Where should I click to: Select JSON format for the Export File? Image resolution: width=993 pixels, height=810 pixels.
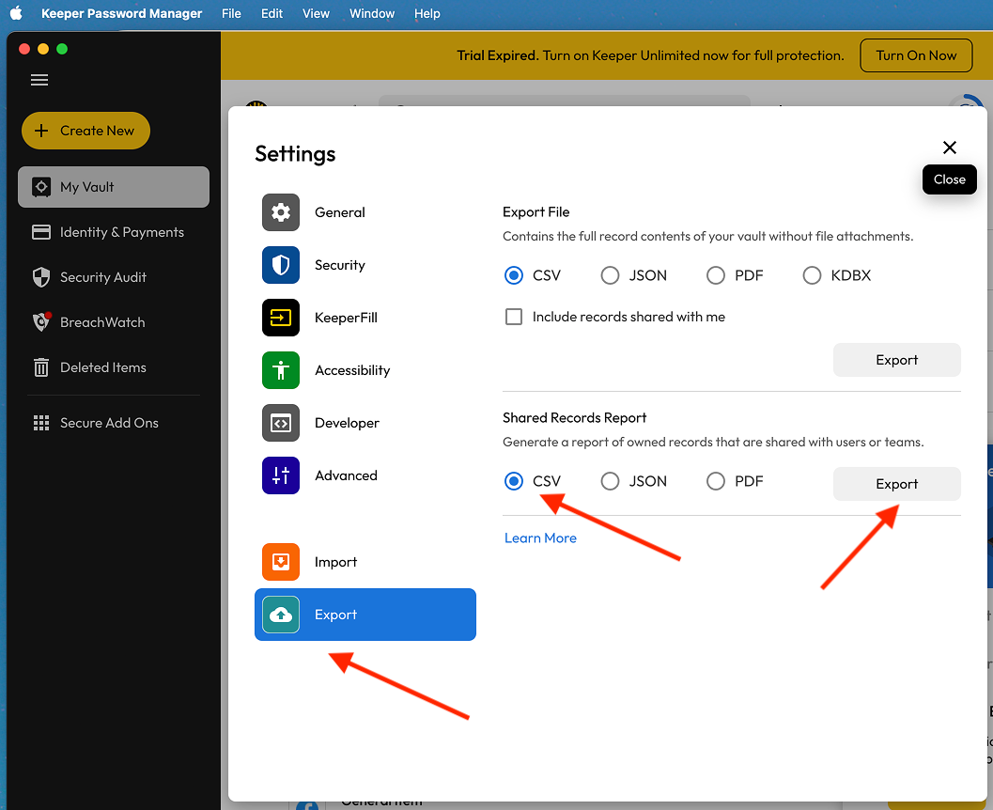tap(611, 274)
